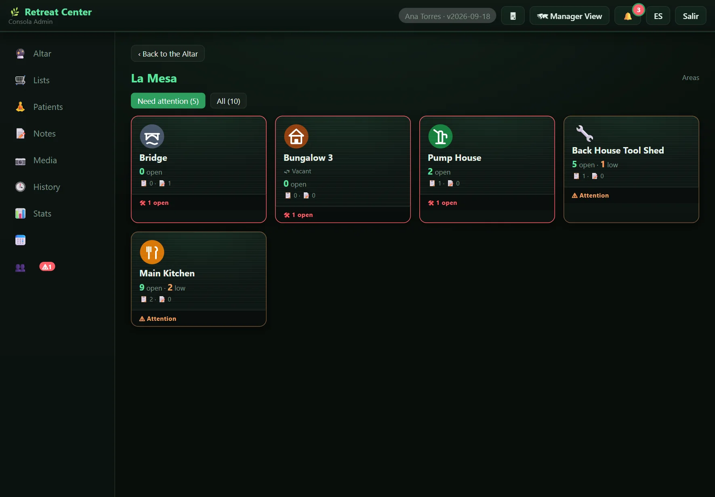Open the History clock icon

(20, 187)
